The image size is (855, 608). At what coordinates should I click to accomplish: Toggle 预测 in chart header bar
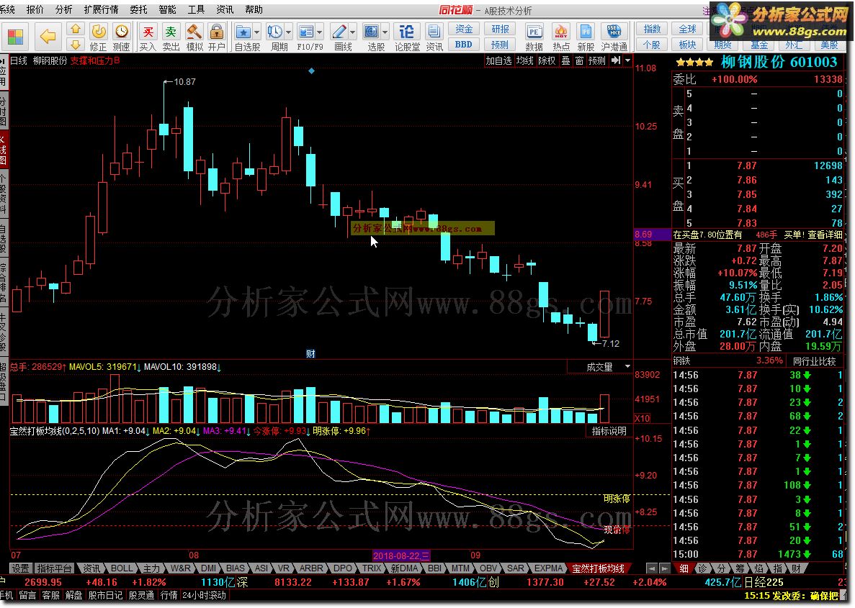click(x=597, y=60)
